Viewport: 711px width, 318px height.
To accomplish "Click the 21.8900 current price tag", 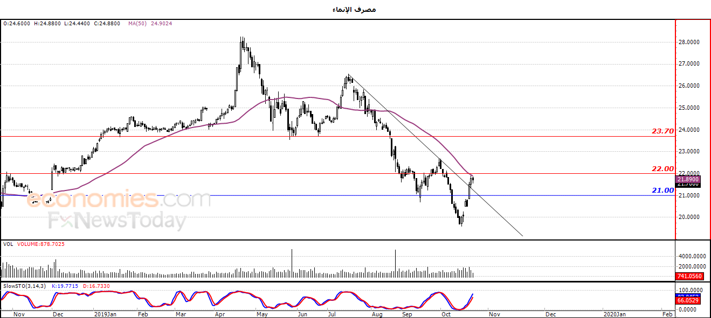I will [688, 179].
